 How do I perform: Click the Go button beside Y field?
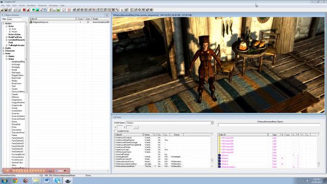coord(135,127)
